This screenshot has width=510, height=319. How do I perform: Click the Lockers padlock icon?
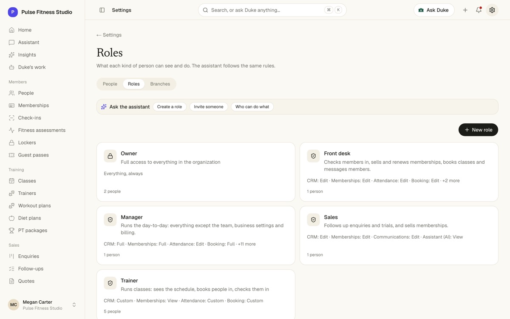pos(11,142)
